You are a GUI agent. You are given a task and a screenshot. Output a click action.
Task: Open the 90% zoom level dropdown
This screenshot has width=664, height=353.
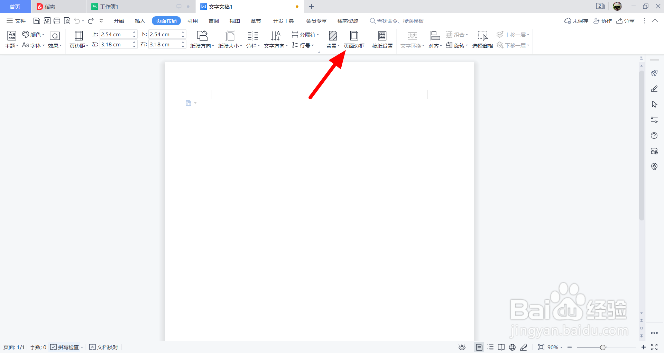pos(555,347)
